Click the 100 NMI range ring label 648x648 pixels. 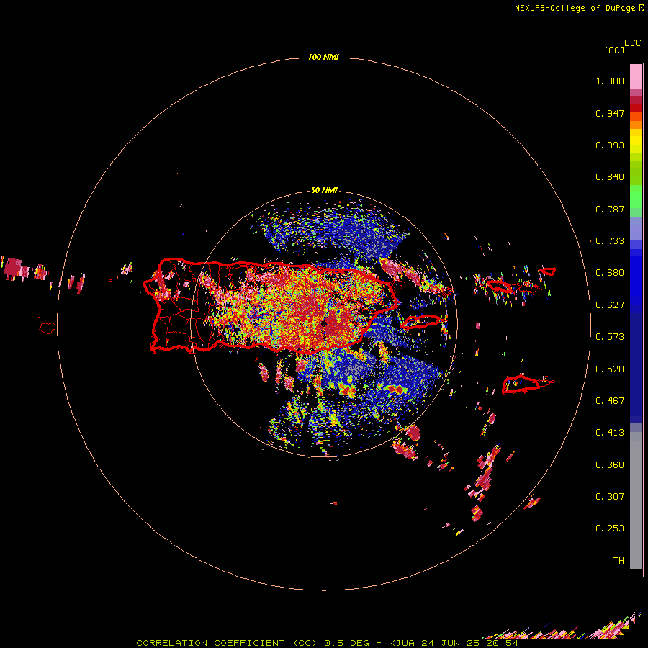(x=323, y=57)
